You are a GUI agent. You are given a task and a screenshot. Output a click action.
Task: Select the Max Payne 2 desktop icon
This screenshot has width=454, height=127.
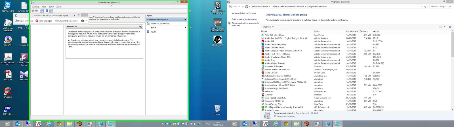217,41
